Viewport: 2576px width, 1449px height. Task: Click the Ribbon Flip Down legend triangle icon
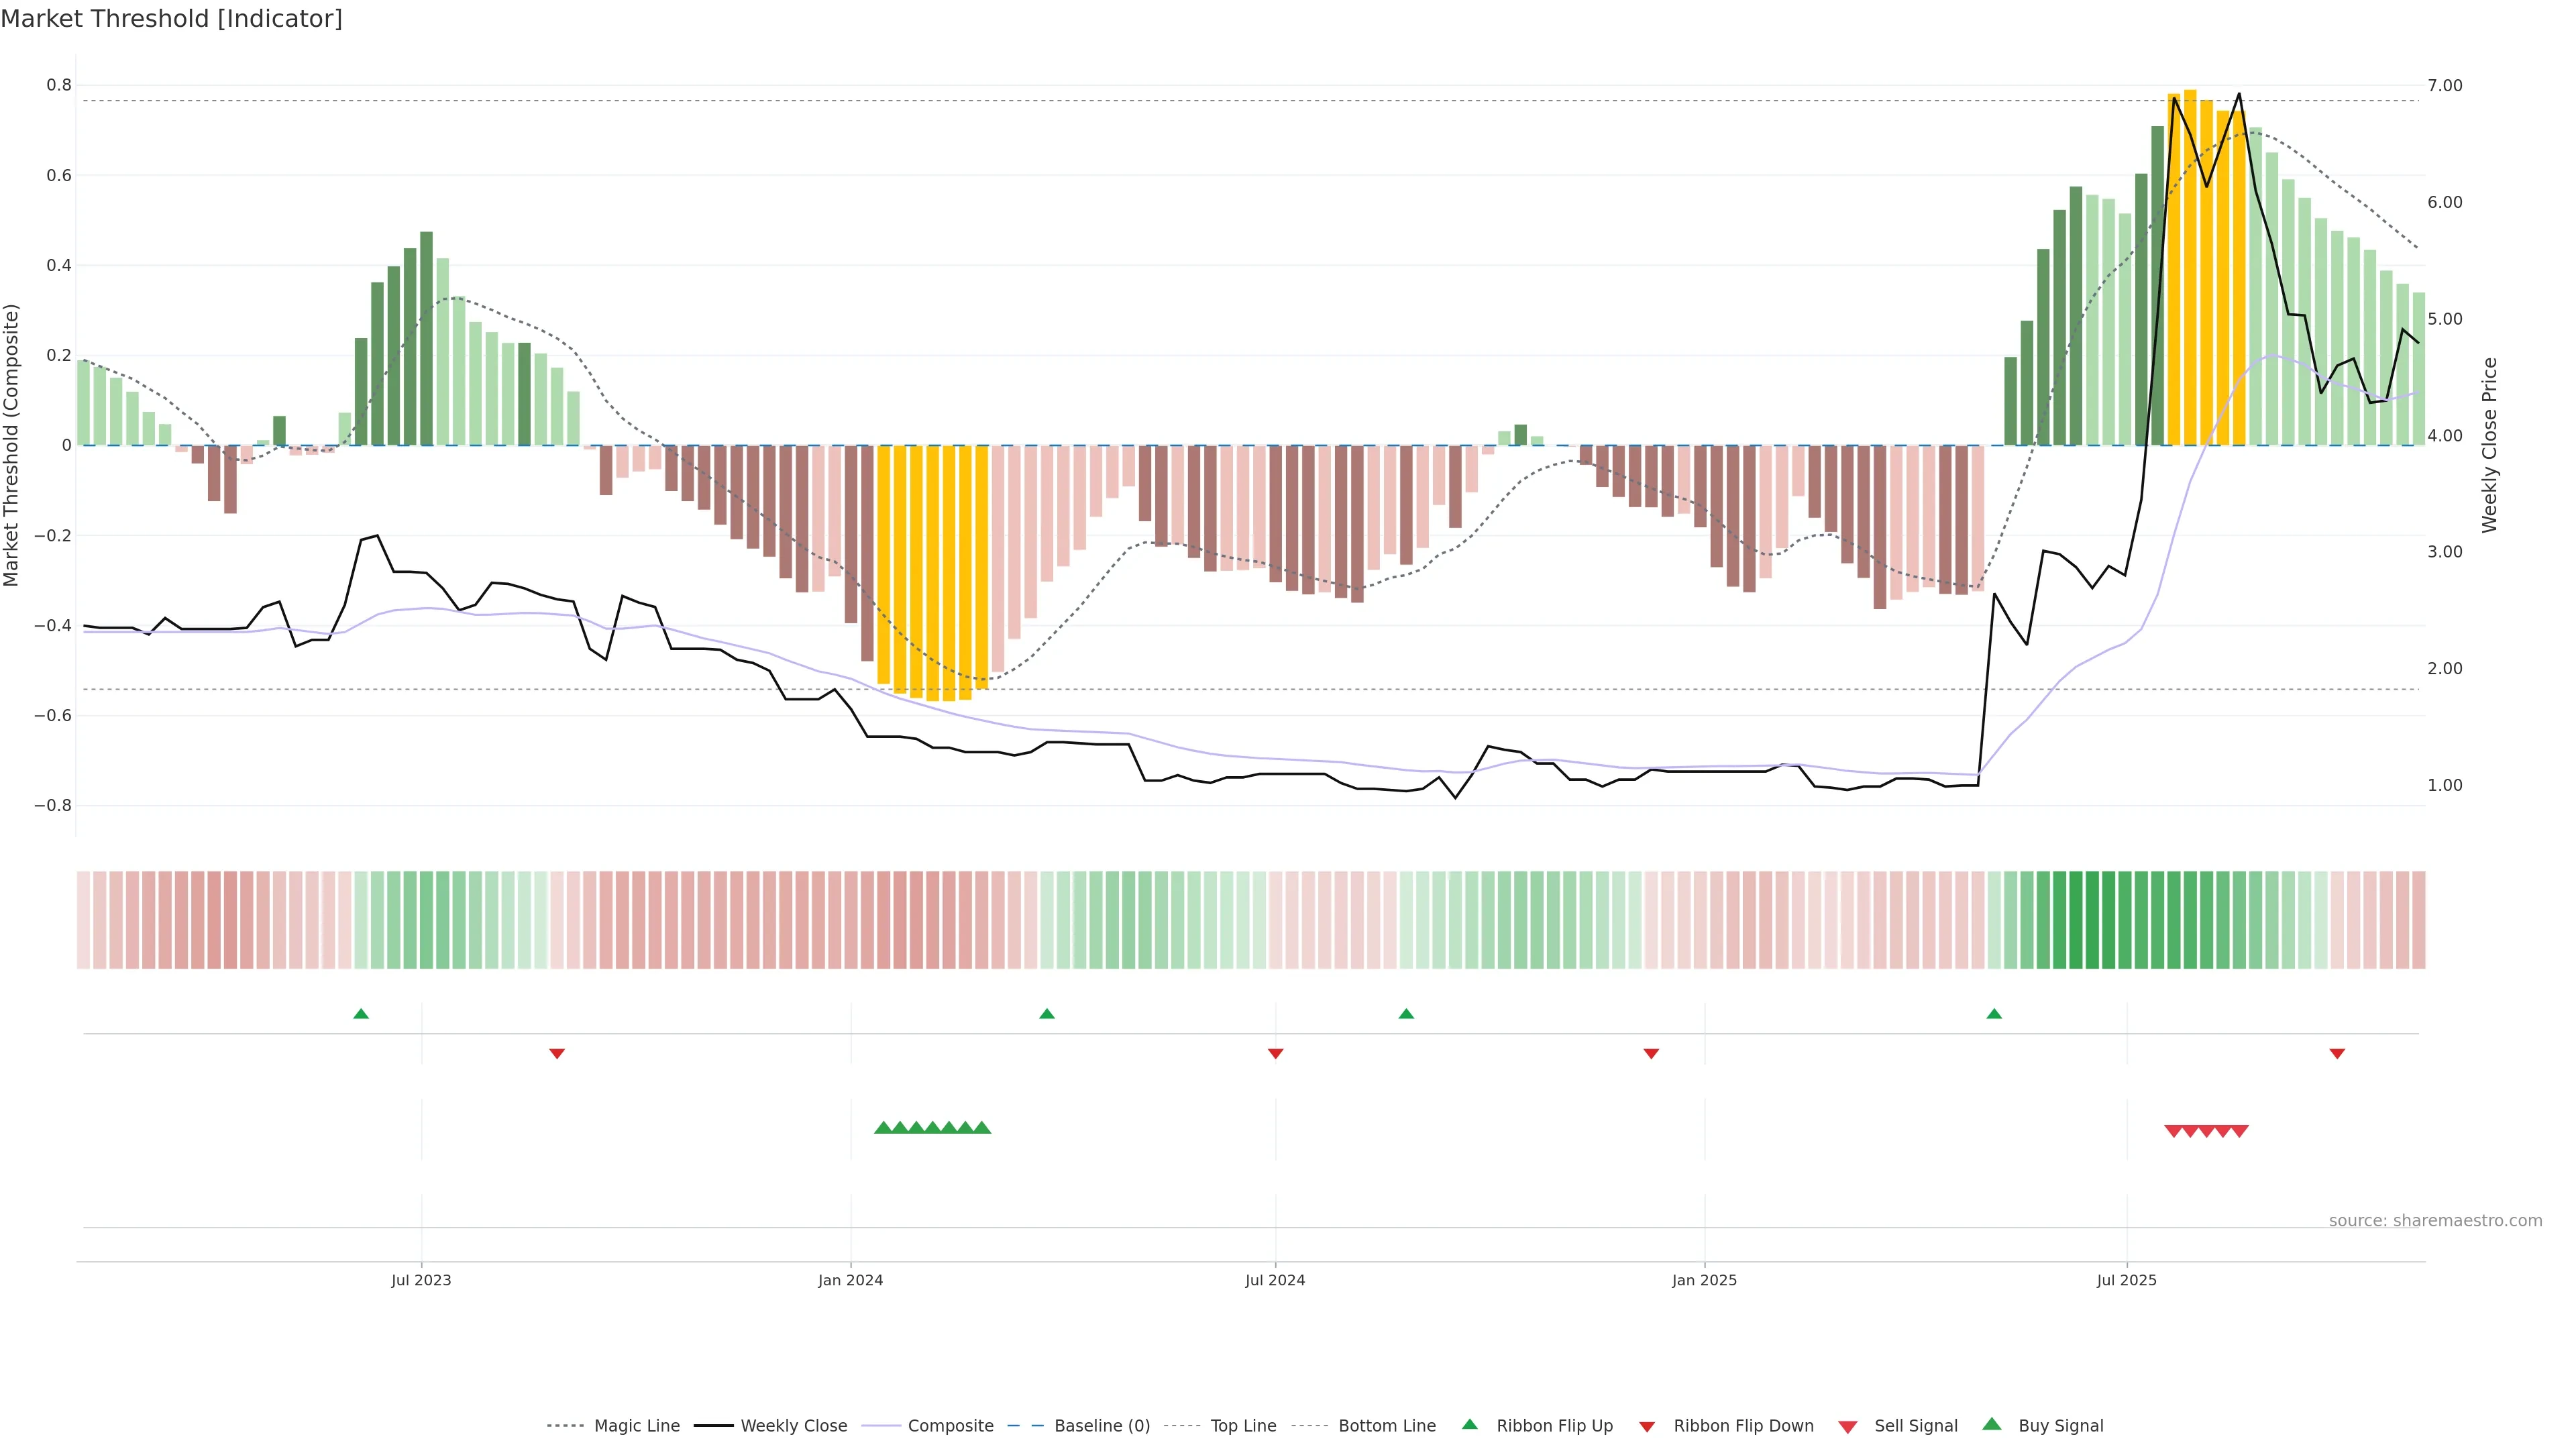pyautogui.click(x=1647, y=1427)
